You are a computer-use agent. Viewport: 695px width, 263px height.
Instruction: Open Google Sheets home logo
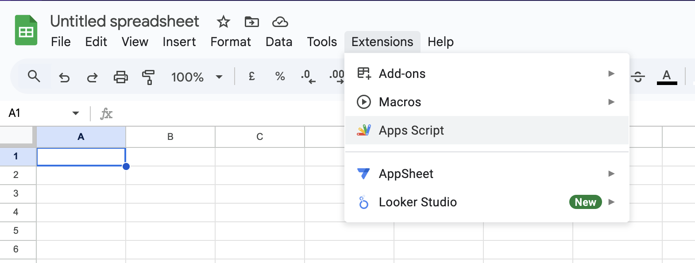coord(26,30)
